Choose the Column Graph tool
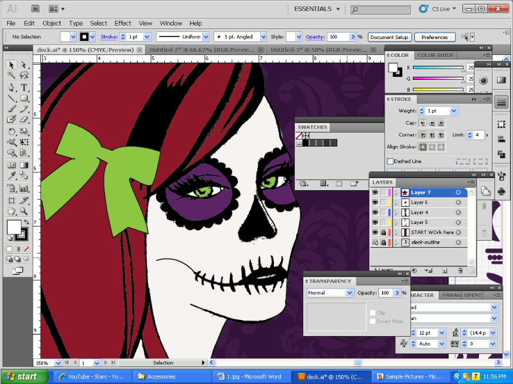 click(x=24, y=188)
